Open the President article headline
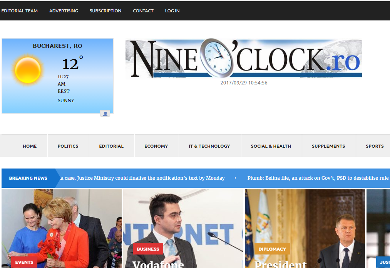 point(281,264)
